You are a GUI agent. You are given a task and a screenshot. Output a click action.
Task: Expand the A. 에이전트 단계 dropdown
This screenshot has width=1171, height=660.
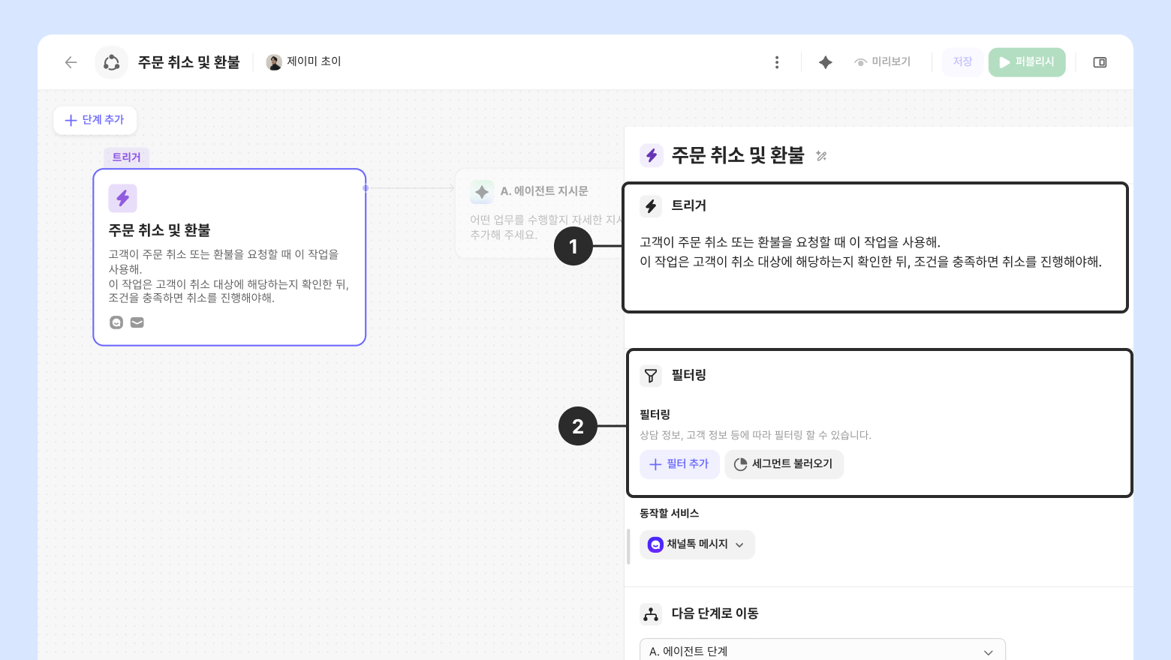822,651
